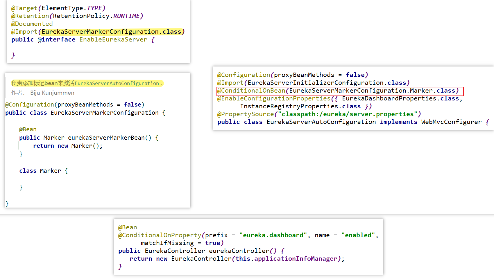
Task: Click the @Retention annotation
Action: pos(30,16)
